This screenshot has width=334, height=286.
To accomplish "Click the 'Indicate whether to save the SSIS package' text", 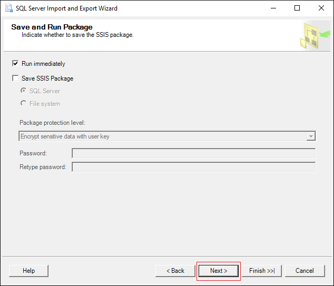I will tap(77, 35).
